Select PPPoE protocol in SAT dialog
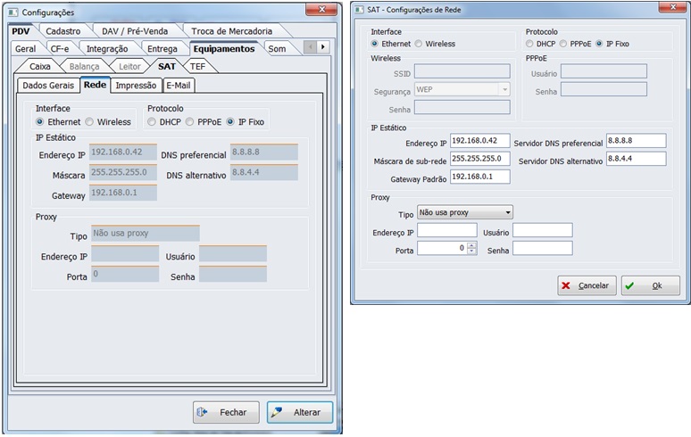Image resolution: width=691 pixels, height=437 pixels. coord(564,43)
